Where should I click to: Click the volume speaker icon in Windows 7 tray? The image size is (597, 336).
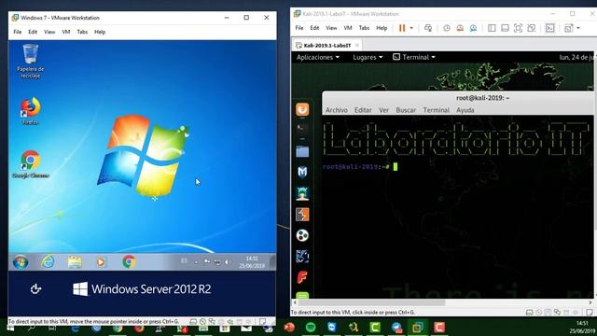(228, 262)
